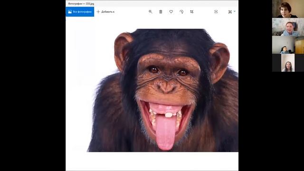The height and width of the screenshot is (171, 304).
Task: Open the crop tool
Action: click(192, 11)
